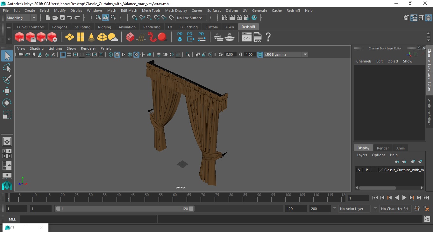Switch to the Rendering shelf tab

[x=152, y=27]
